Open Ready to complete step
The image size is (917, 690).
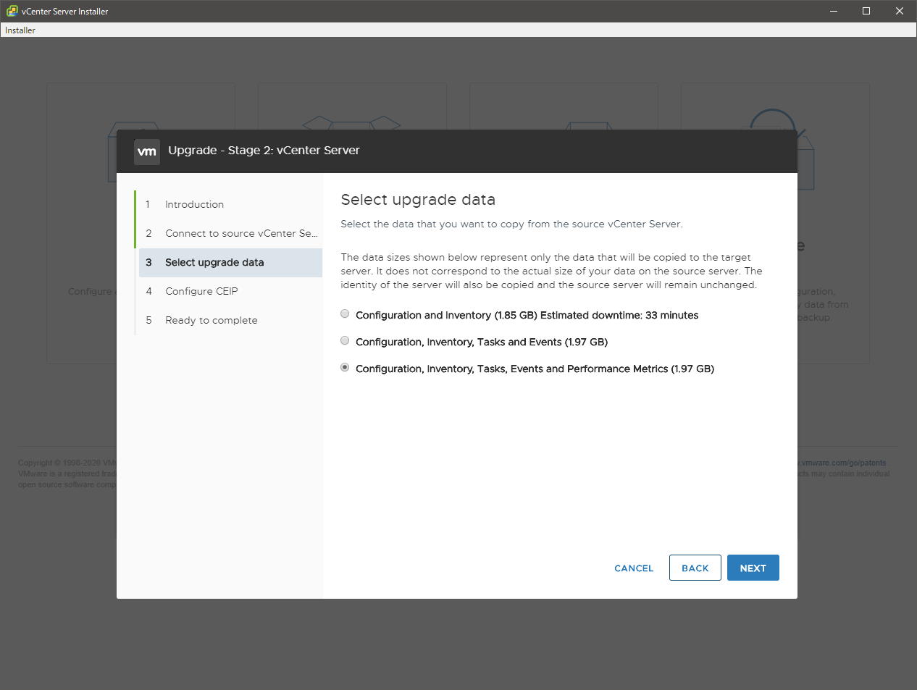click(x=211, y=321)
